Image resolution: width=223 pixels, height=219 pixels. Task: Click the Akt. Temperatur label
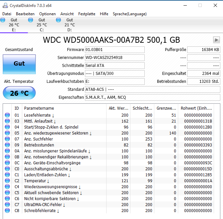click(19, 82)
